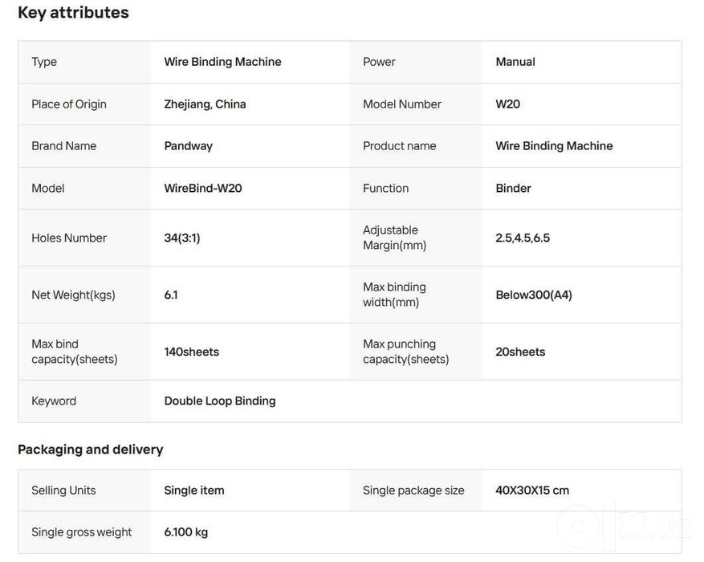Select the Net Weight(kgs) label cell
The height and width of the screenshot is (562, 704).
(x=84, y=295)
